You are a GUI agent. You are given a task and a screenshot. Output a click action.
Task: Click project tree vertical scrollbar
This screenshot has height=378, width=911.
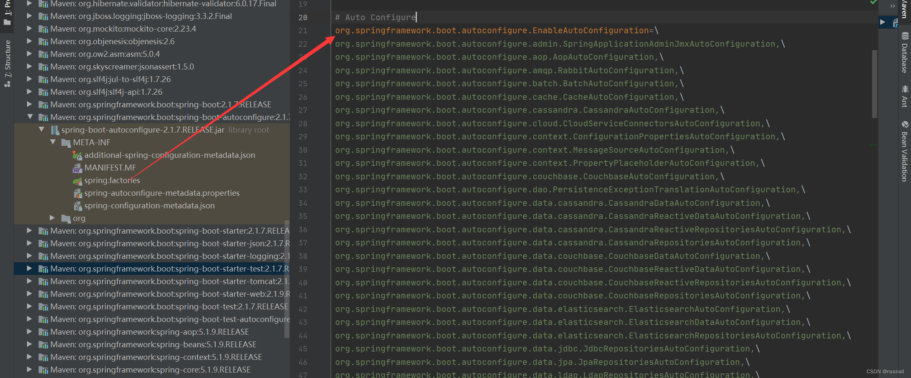(x=287, y=279)
